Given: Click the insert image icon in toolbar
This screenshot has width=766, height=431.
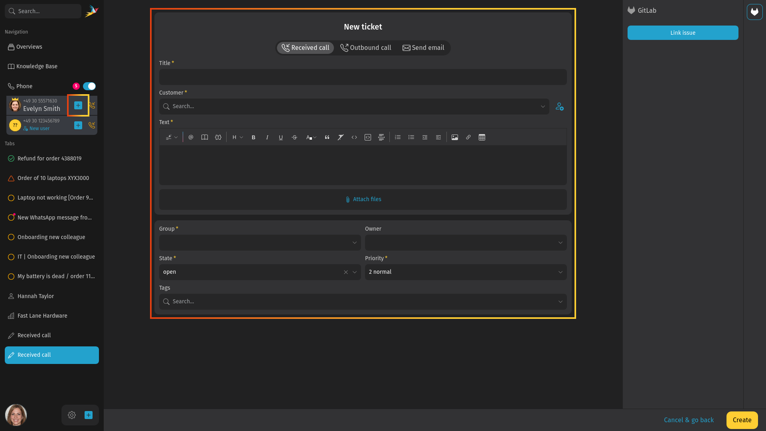Looking at the screenshot, I should pyautogui.click(x=455, y=137).
